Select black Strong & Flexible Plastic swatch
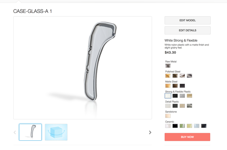 point(175,96)
